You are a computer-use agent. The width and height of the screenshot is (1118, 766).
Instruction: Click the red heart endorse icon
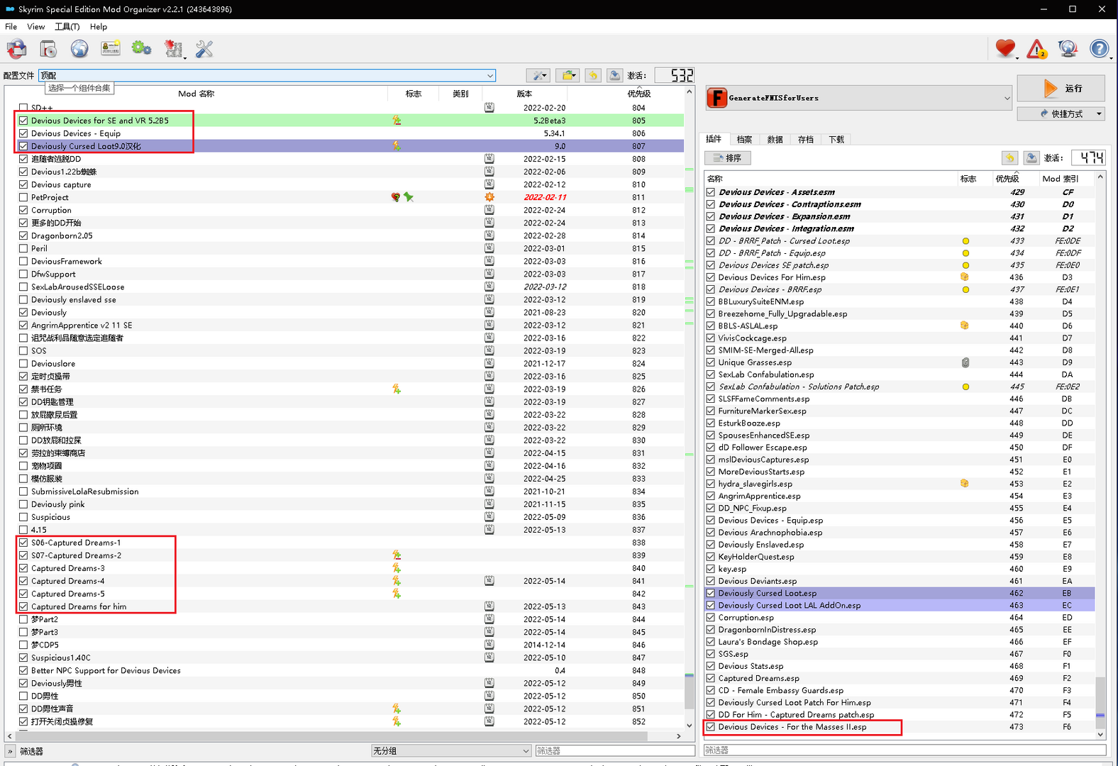[x=1005, y=49]
